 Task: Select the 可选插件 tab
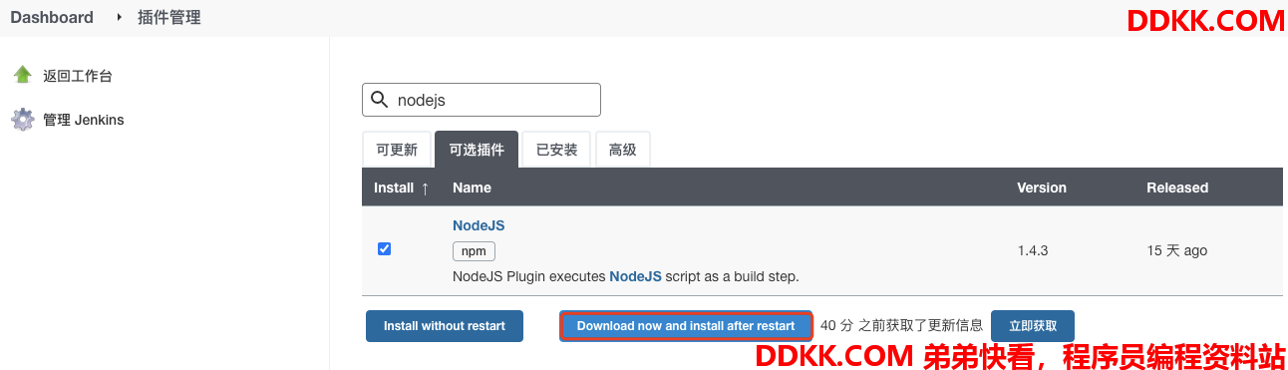pyautogui.click(x=477, y=150)
